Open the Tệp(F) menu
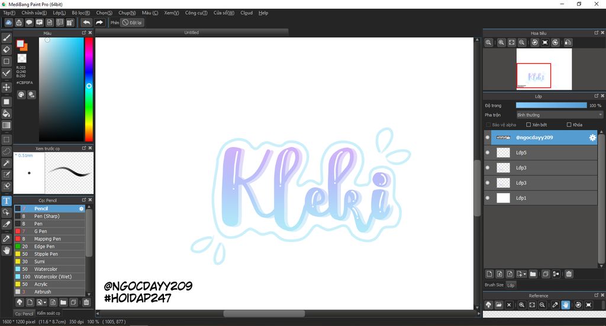Image resolution: width=606 pixels, height=326 pixels. (x=9, y=13)
